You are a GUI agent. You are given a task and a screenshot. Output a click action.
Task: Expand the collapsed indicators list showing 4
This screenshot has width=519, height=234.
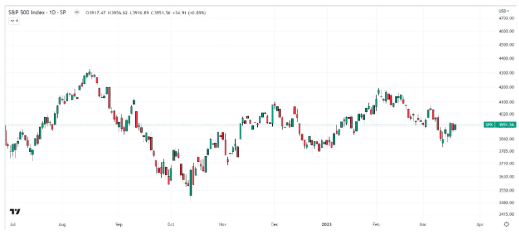coord(14,21)
